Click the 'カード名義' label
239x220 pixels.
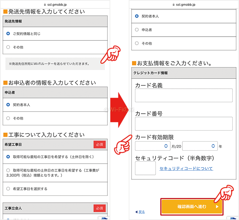pos(149,85)
